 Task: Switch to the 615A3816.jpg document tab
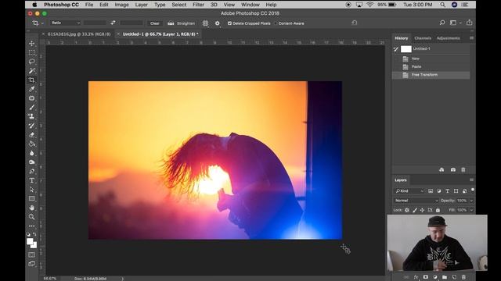point(79,34)
